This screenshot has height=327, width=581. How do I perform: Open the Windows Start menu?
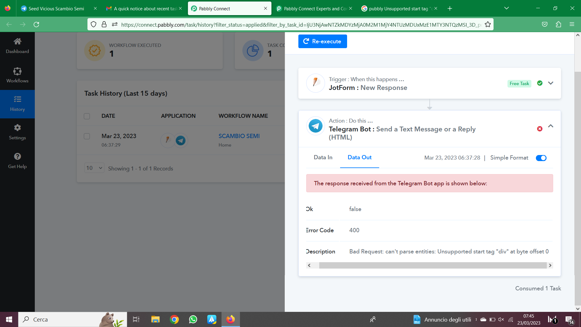[9, 319]
